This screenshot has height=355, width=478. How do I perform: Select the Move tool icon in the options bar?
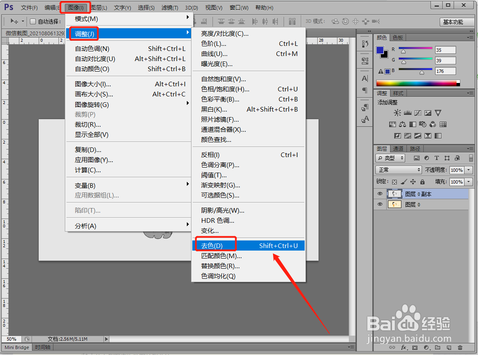[14, 21]
